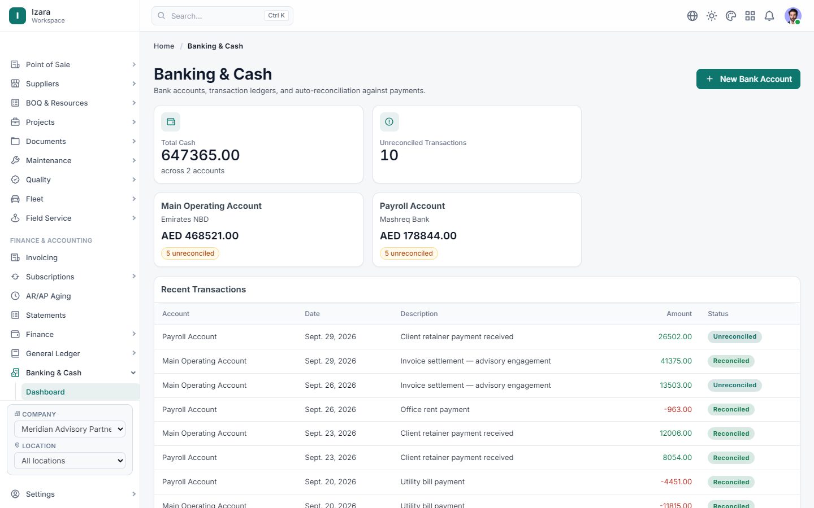
Task: Click the Invoicing sidebar icon
Action: click(x=15, y=257)
